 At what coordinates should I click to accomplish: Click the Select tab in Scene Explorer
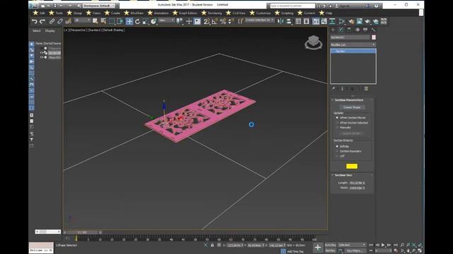point(36,31)
